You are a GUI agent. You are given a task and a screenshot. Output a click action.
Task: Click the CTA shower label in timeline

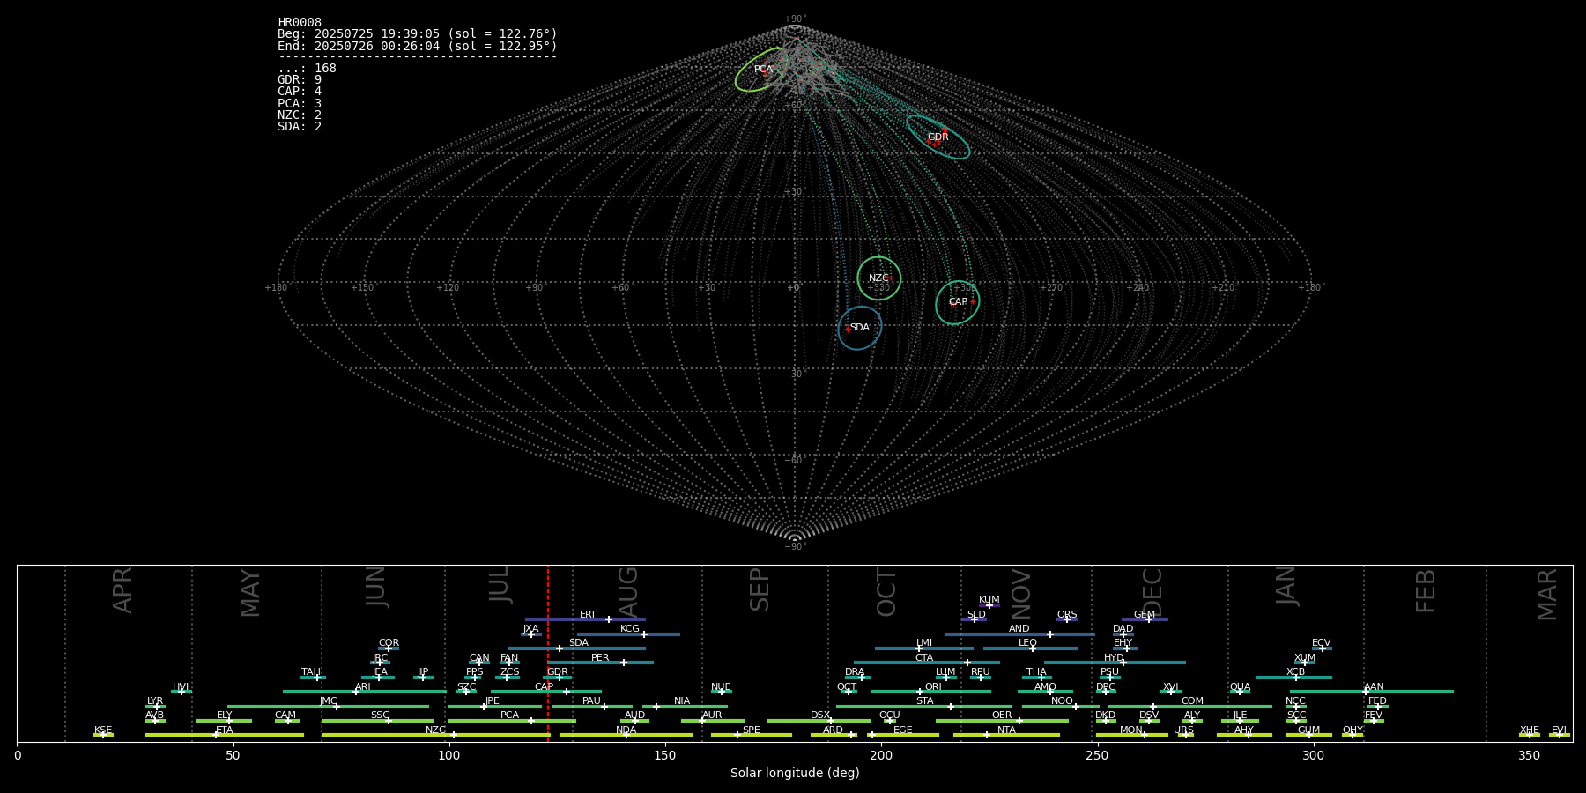[x=924, y=658]
